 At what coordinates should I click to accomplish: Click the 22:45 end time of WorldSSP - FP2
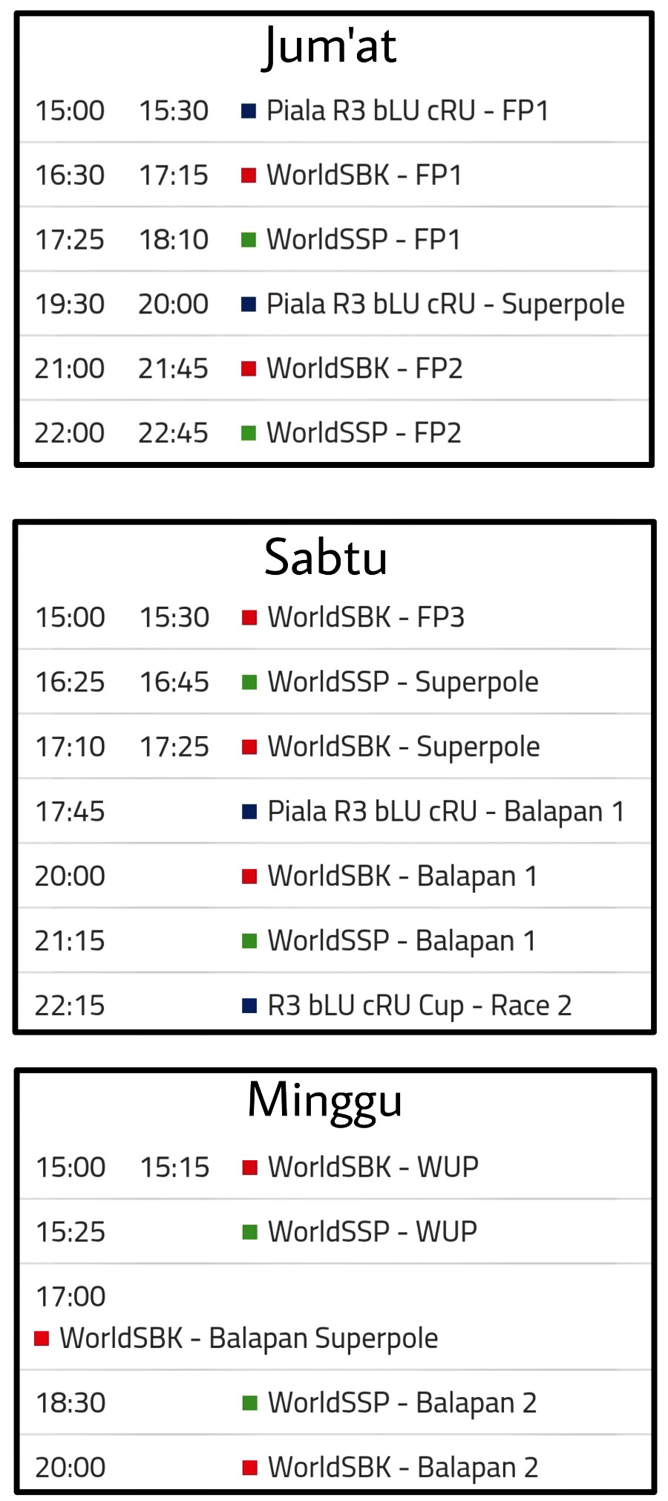coord(174,433)
